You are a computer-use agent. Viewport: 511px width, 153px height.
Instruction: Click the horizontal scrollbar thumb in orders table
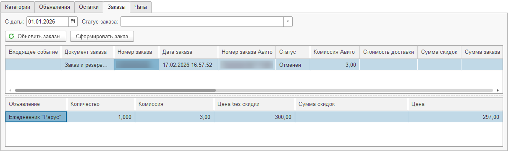[115, 90]
